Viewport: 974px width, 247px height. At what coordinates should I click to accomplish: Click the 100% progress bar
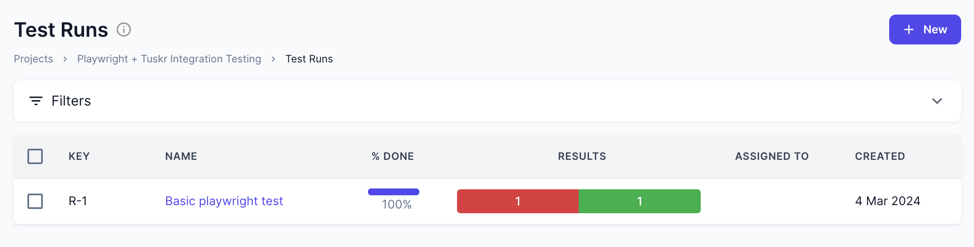(x=393, y=192)
